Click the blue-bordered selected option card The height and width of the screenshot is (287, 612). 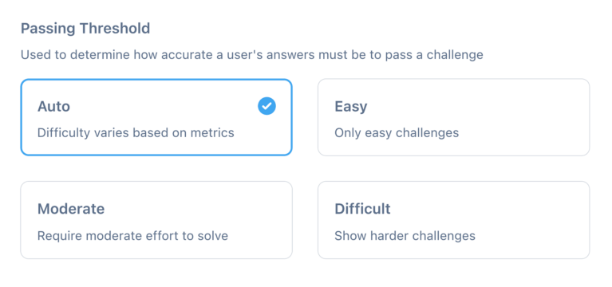[x=156, y=117]
